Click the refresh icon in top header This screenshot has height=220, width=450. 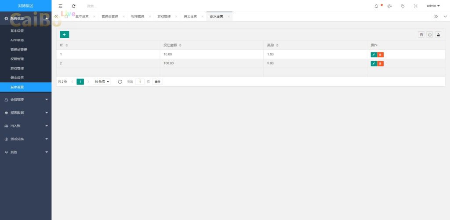[x=73, y=6]
